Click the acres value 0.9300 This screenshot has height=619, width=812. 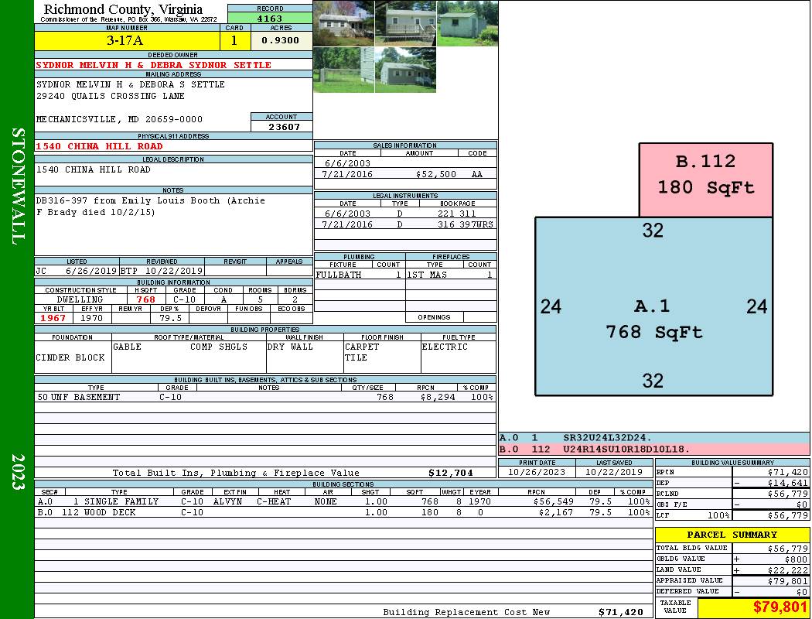(x=281, y=40)
